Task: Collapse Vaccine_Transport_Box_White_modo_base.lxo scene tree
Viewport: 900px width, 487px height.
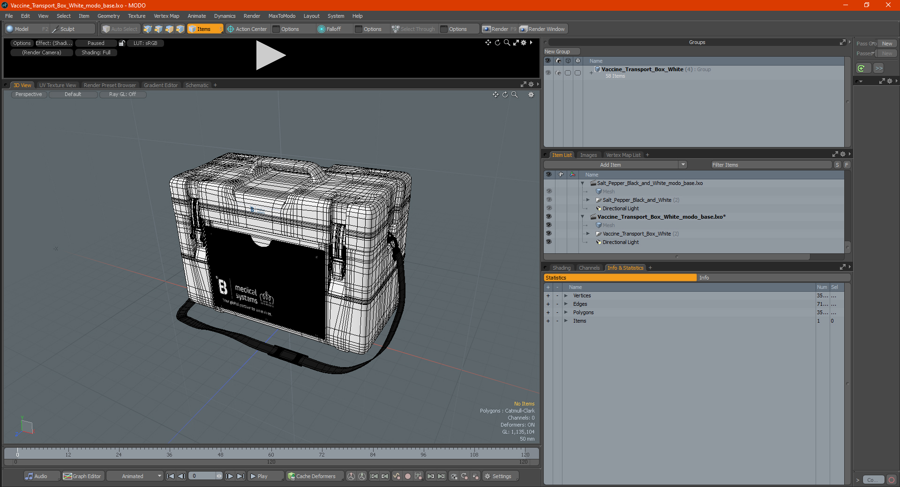Action: point(582,217)
